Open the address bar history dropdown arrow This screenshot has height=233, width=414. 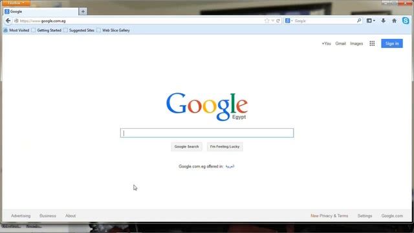[x=273, y=21]
